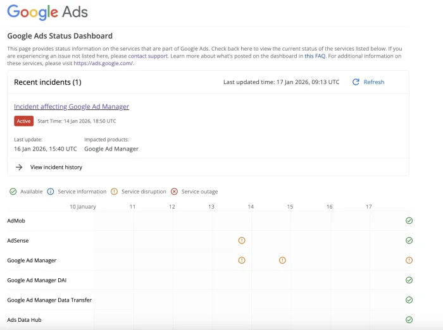This screenshot has height=330, width=443.
Task: Click the 14 date column header
Action: (251, 207)
